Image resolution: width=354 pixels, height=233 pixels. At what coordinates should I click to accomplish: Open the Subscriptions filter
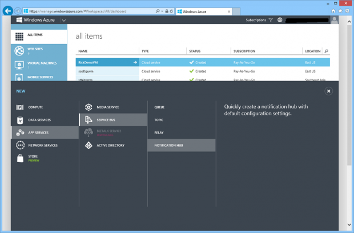tap(259, 20)
